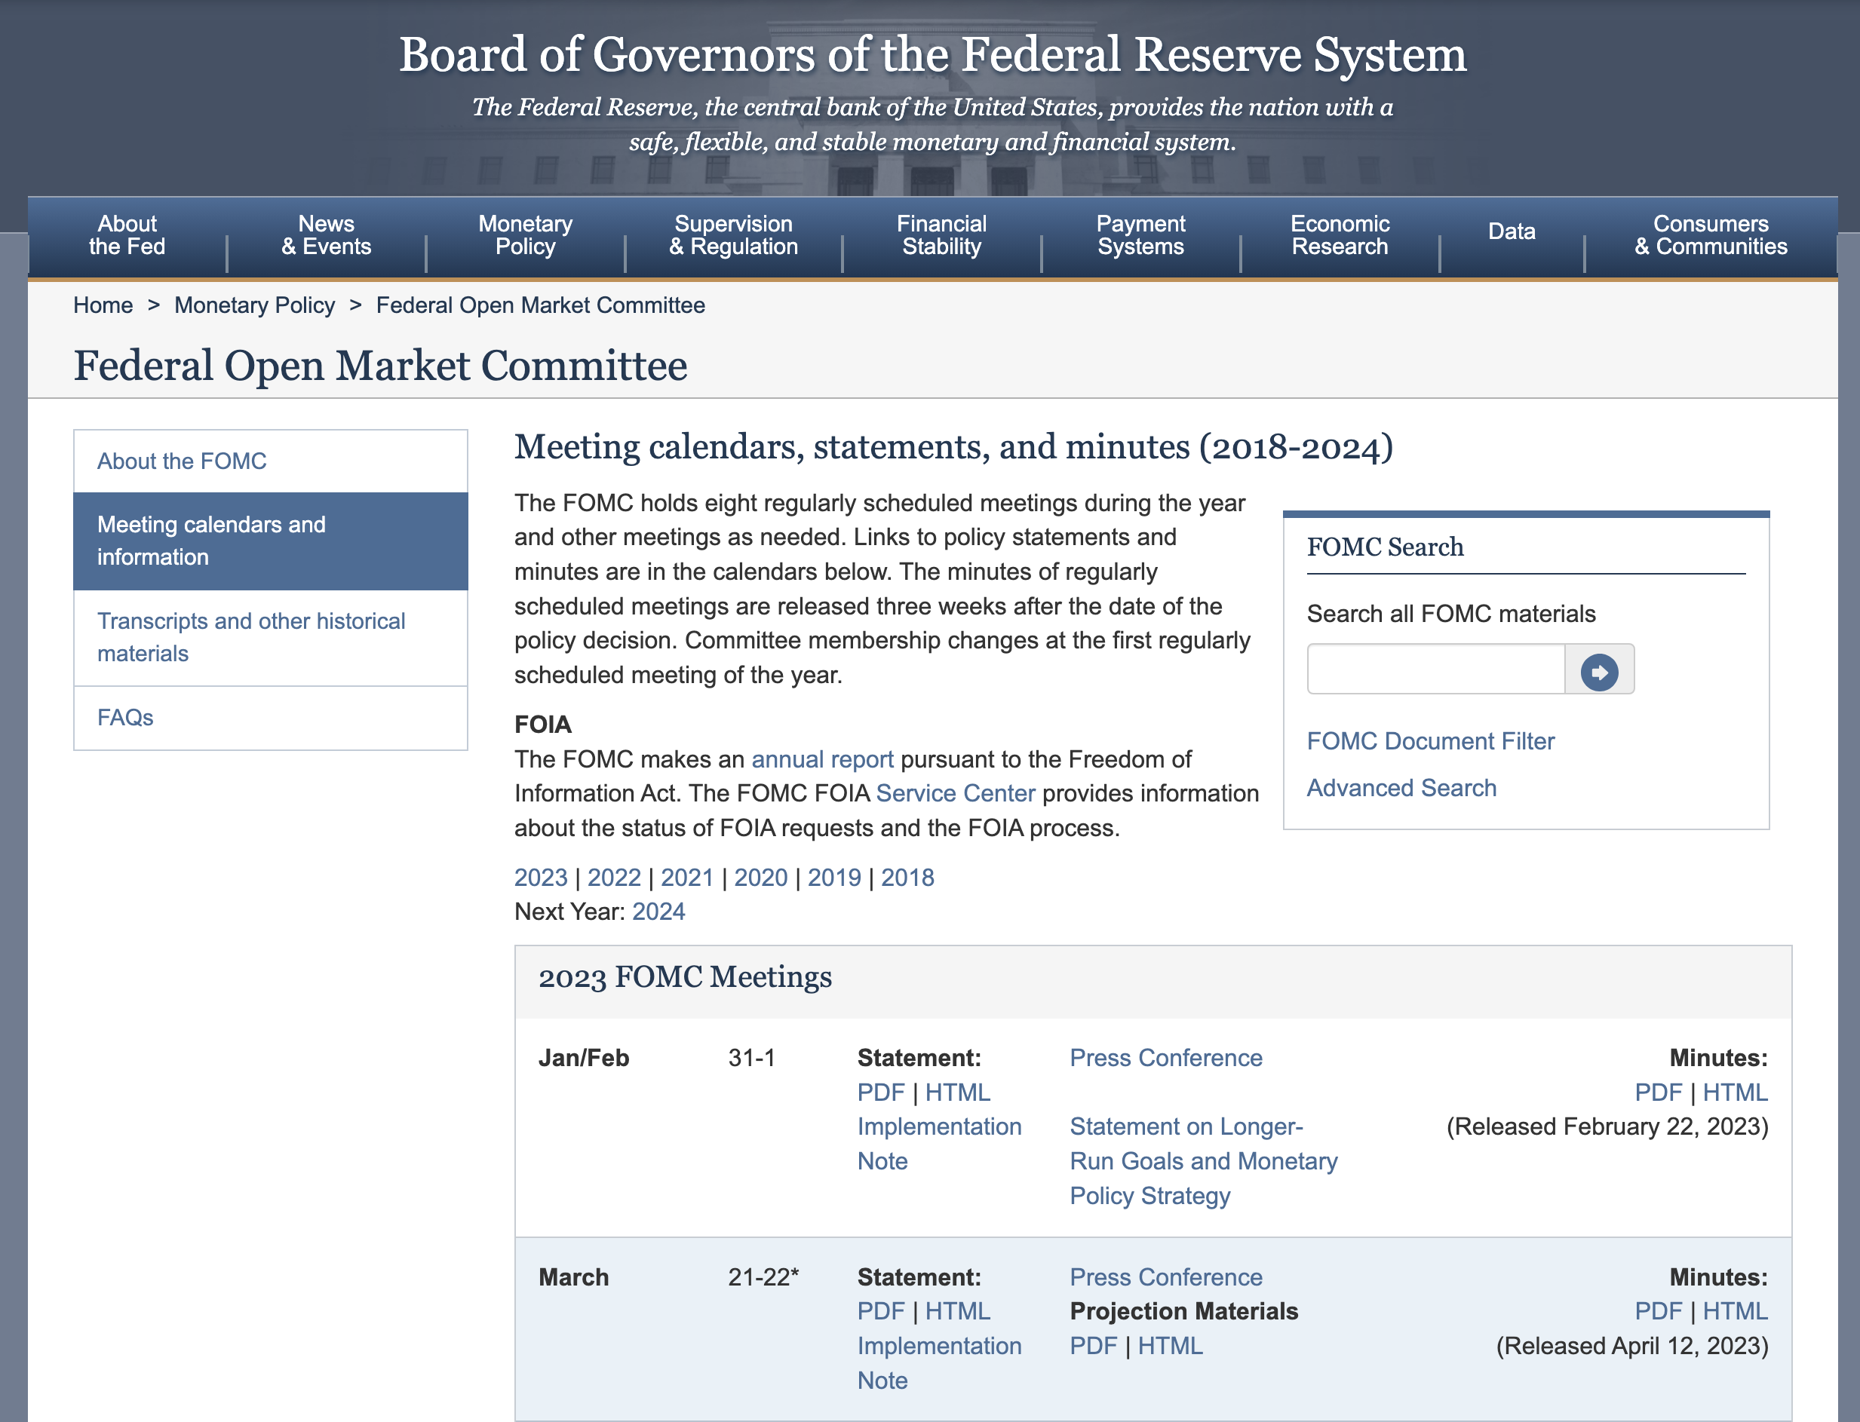Open FAQs in the sidebar
This screenshot has height=1422, width=1860.
pos(271,718)
